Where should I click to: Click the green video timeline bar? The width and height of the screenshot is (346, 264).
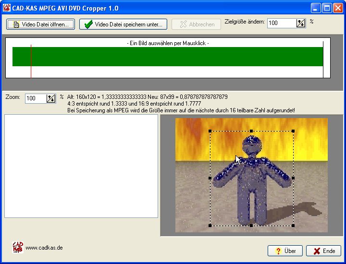click(168, 56)
